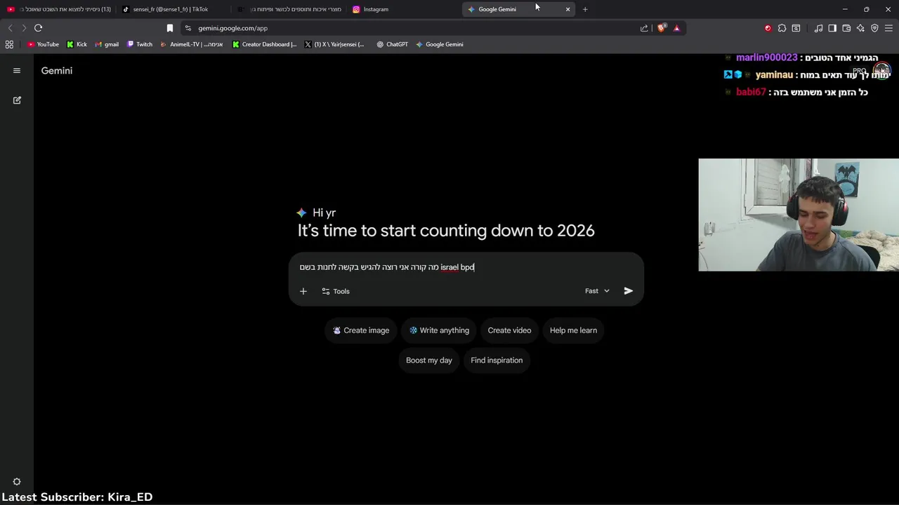The width and height of the screenshot is (899, 505).
Task: Open the Gemini main menu hamburger
Action: pyautogui.click(x=17, y=71)
